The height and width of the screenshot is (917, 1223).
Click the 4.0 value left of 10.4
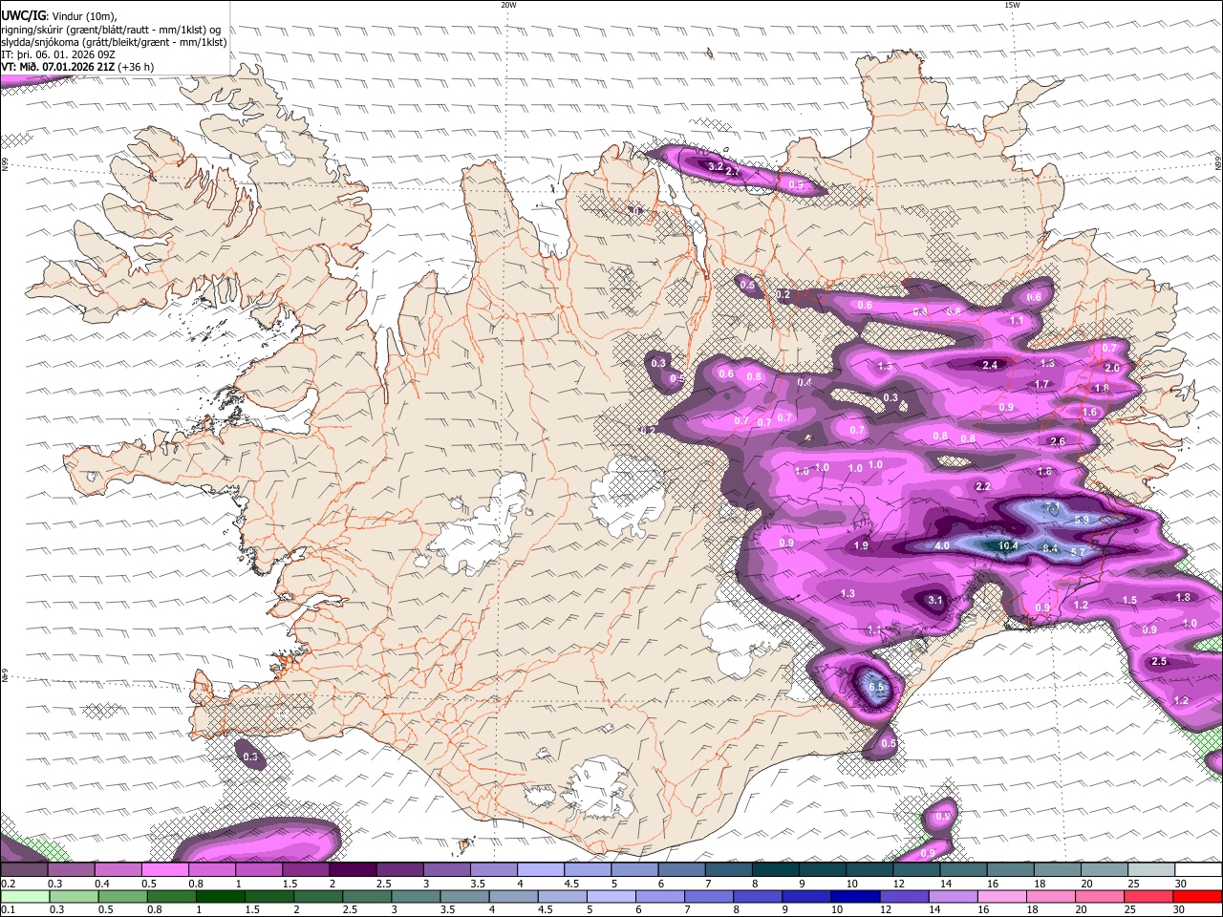click(941, 545)
